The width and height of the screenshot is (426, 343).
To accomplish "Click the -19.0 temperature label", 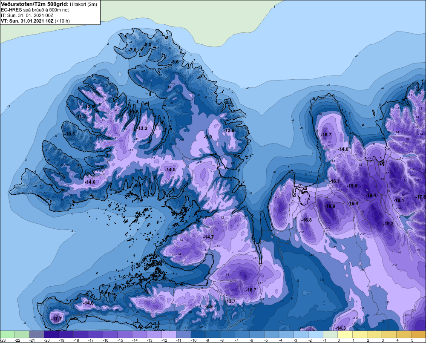I will tap(352, 186).
